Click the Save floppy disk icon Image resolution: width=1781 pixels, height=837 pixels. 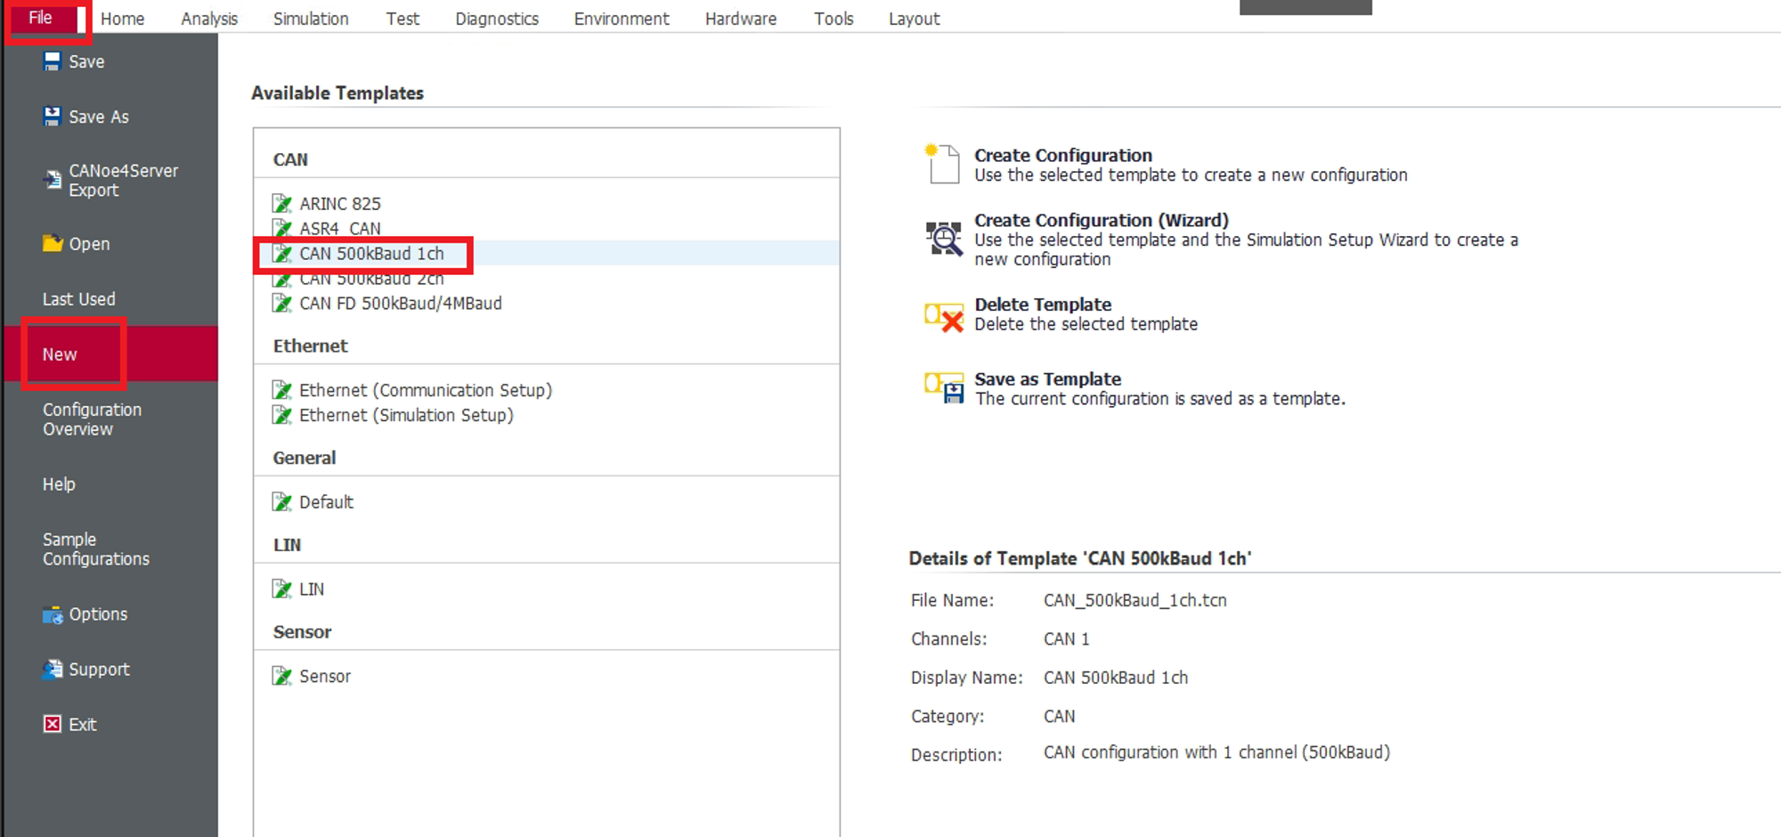[52, 61]
